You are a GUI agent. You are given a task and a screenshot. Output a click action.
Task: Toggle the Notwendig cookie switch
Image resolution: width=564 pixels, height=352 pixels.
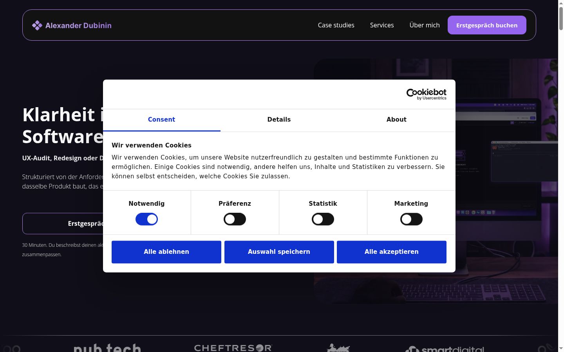tap(146, 219)
